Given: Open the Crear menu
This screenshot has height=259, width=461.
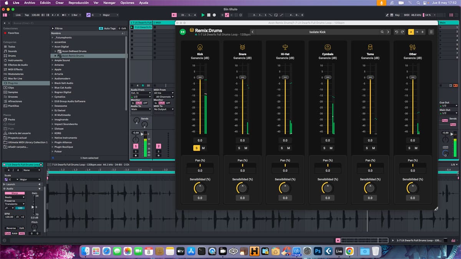Looking at the screenshot, I should pyautogui.click(x=60, y=3).
